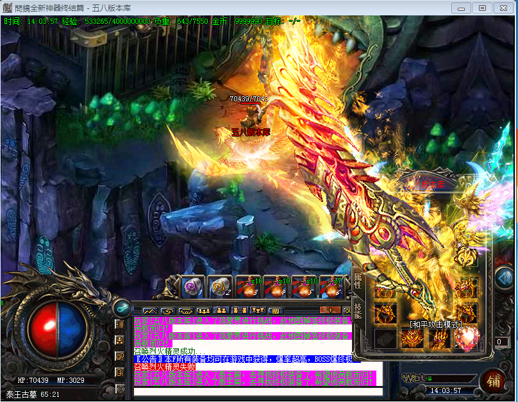Image resolution: width=518 pixels, height=402 pixels.
Task: Click the 金币 gold amount in top bar
Action: tap(237, 21)
